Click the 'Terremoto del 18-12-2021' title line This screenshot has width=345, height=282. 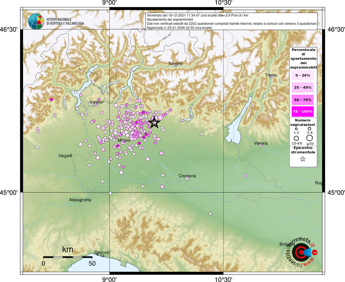point(197,15)
